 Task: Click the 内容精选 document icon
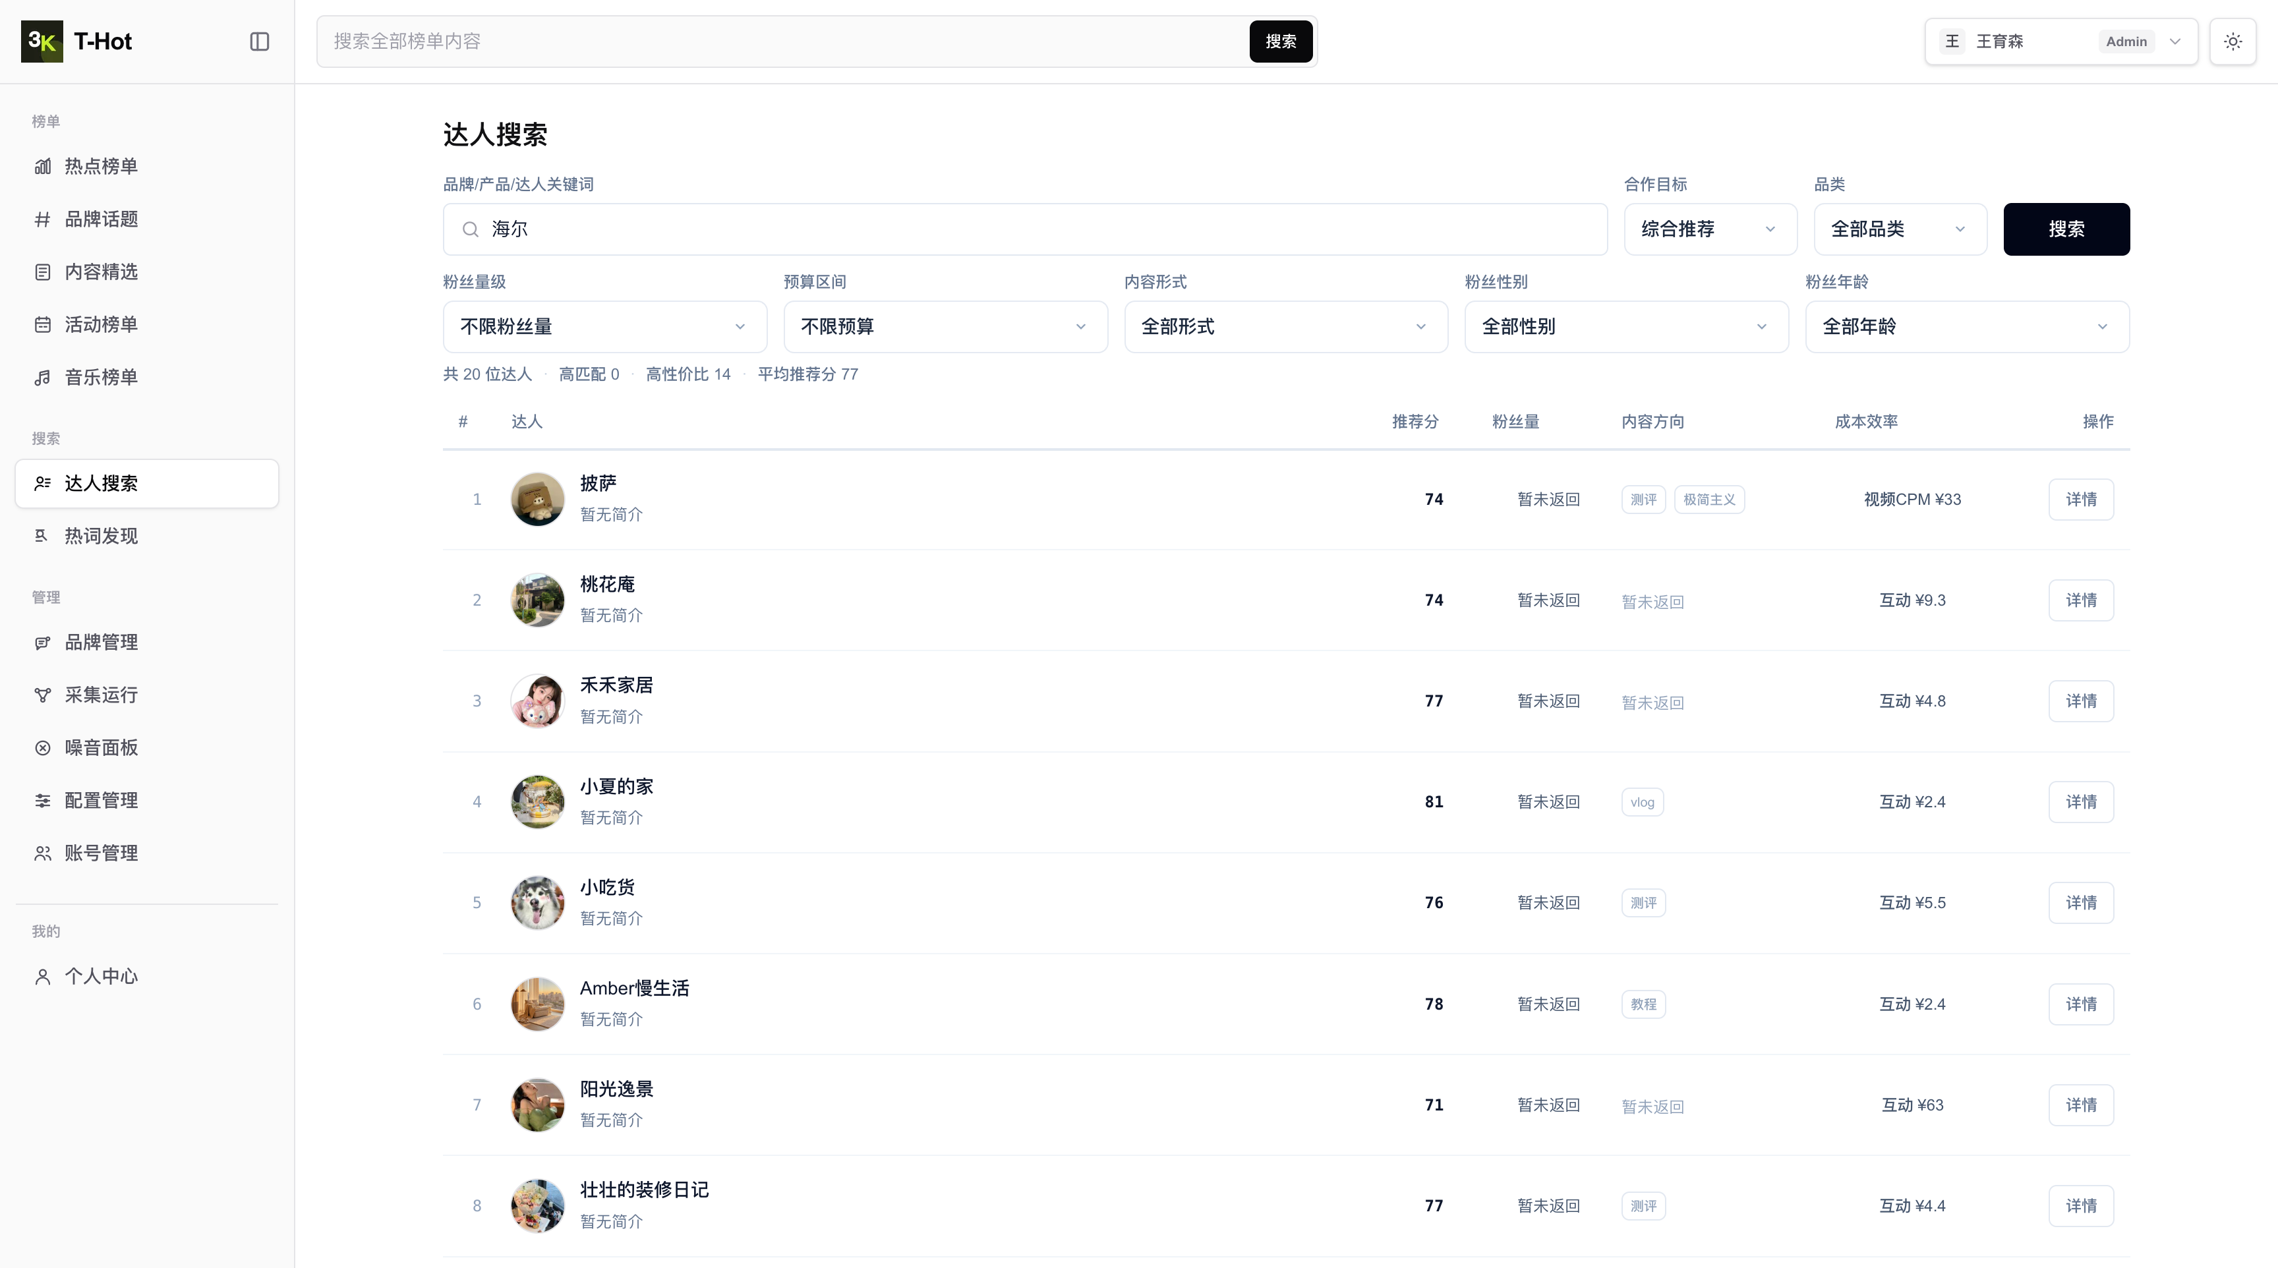pos(42,272)
